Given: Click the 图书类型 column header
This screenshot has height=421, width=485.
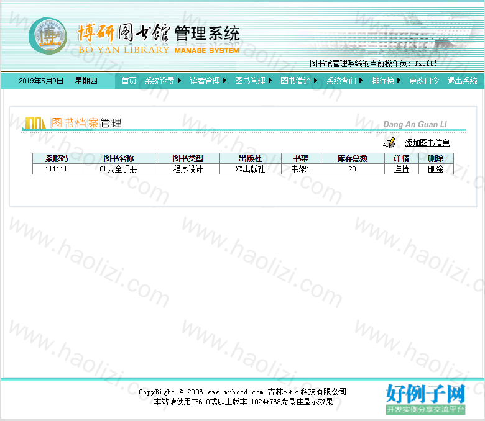Looking at the screenshot, I should pos(188,158).
